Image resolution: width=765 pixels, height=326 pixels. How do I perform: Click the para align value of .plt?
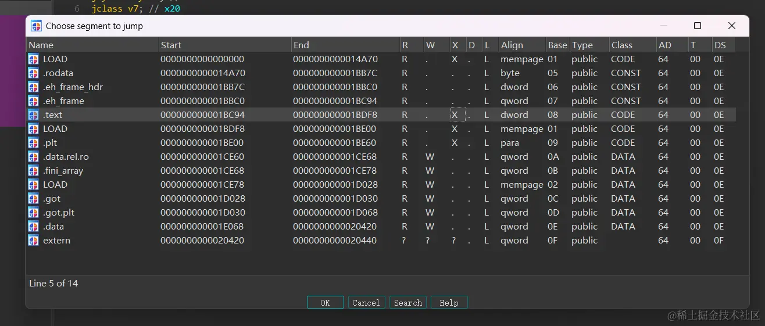tap(510, 143)
